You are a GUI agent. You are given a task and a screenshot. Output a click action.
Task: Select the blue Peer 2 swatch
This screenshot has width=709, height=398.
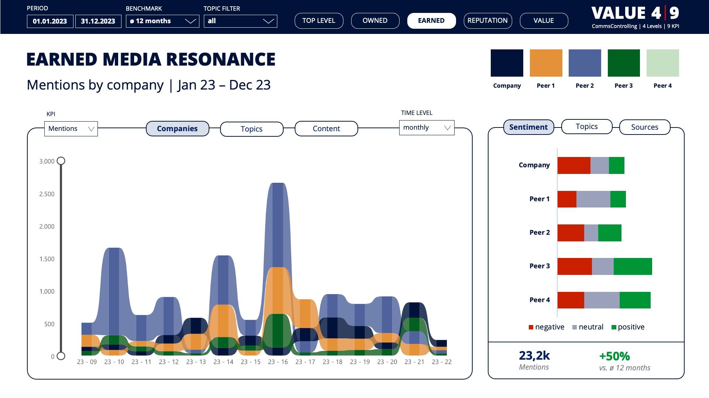(585, 63)
